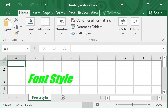
Task: Add a new sheet with plus icon
Action: tap(63, 98)
